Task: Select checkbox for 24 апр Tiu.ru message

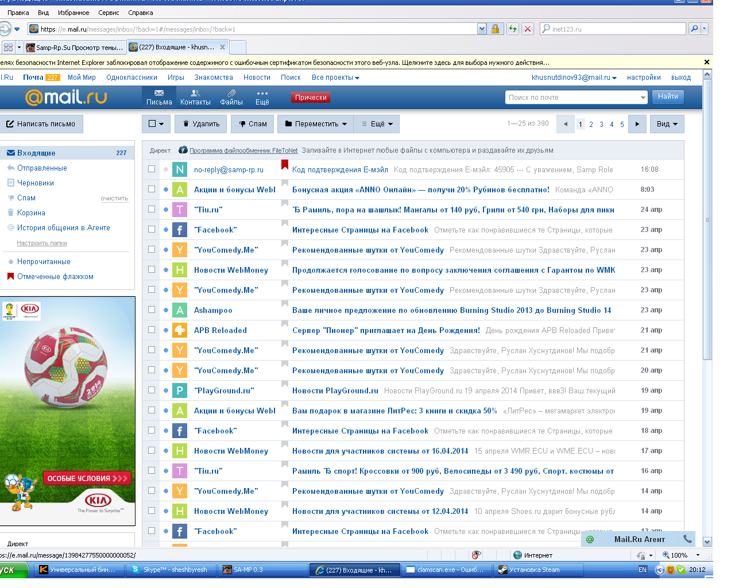Action: pyautogui.click(x=152, y=209)
